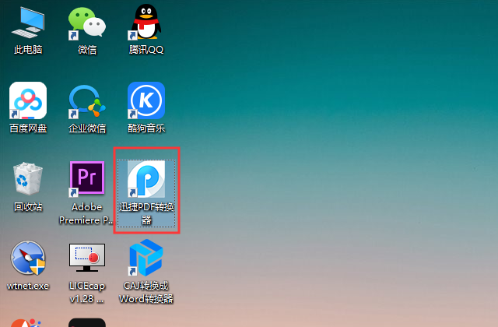Viewport: 498px width, 327px height.
Task: Launch the 微信 WeChat shortcut
Action: (87, 23)
